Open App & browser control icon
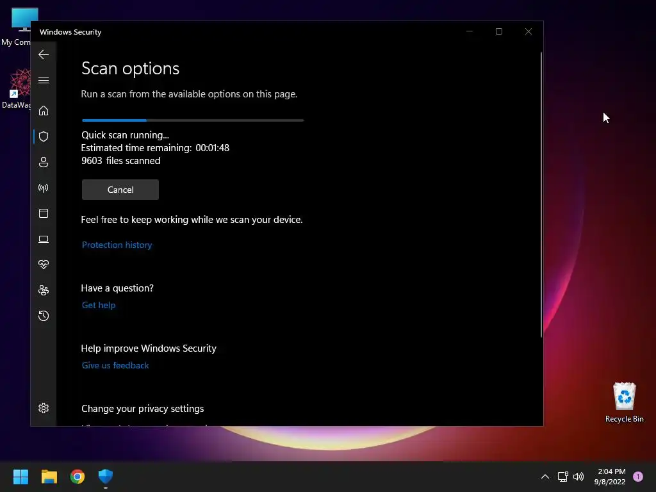The width and height of the screenshot is (656, 492). (x=44, y=213)
